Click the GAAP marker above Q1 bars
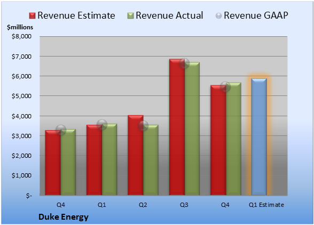 [x=102, y=125]
